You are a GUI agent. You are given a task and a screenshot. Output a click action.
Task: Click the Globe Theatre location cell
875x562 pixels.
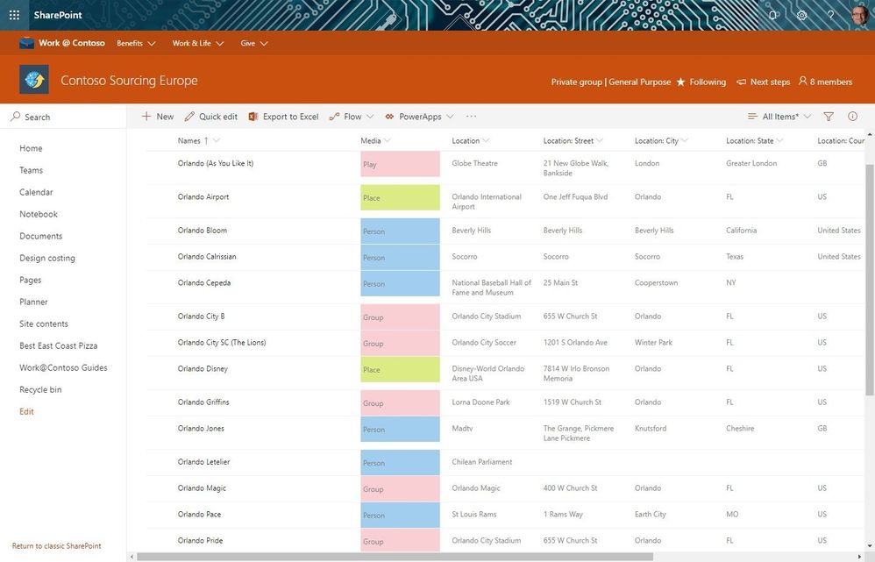tap(474, 164)
